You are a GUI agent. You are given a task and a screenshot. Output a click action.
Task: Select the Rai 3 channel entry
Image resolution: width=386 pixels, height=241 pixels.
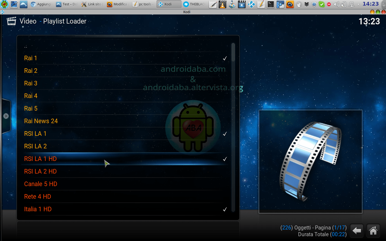[x=125, y=83]
